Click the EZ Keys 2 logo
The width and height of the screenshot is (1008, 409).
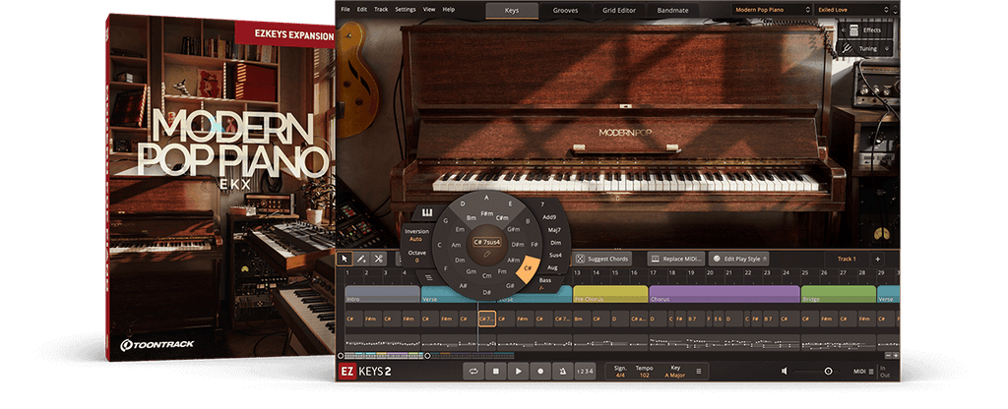(x=366, y=371)
